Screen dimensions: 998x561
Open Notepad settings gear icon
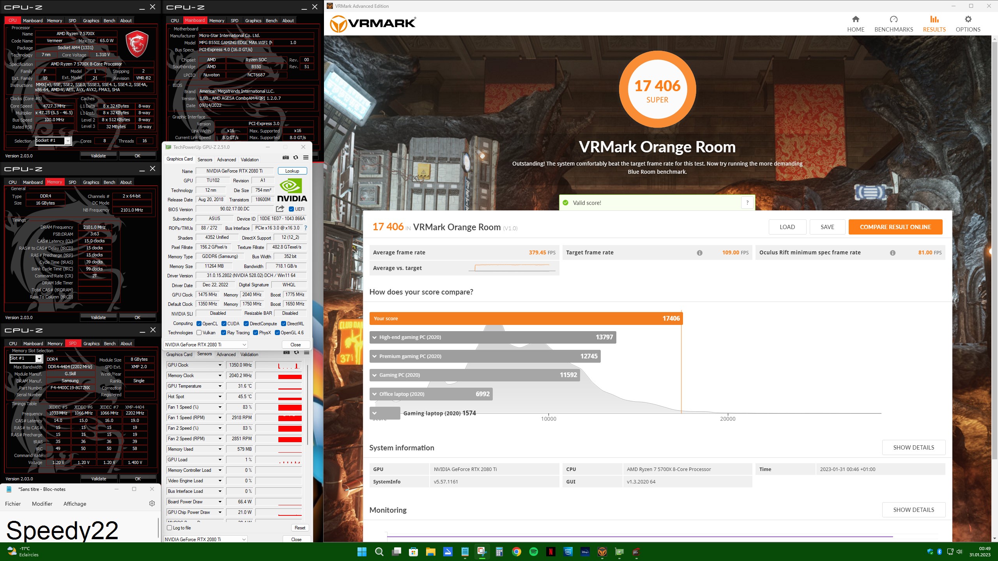(152, 503)
